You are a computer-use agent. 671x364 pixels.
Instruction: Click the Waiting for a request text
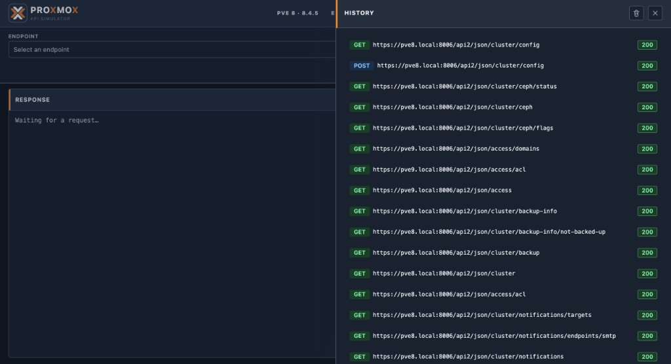point(57,120)
